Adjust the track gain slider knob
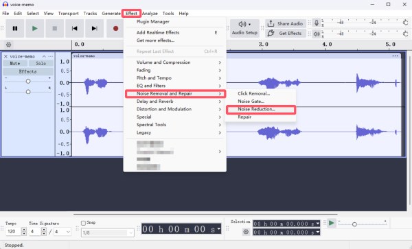The height and width of the screenshot is (249, 412). tap(28, 82)
